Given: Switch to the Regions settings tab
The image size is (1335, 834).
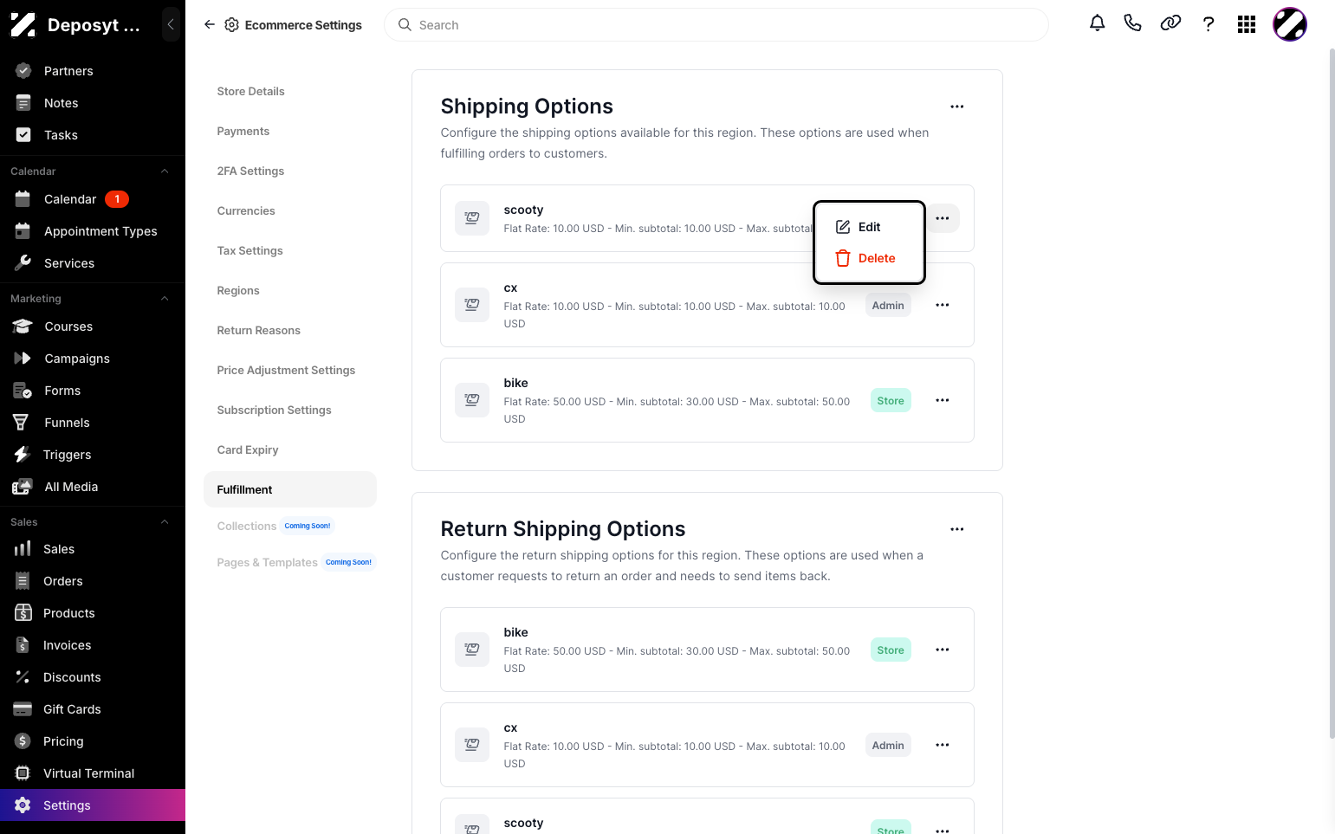Looking at the screenshot, I should [x=238, y=291].
